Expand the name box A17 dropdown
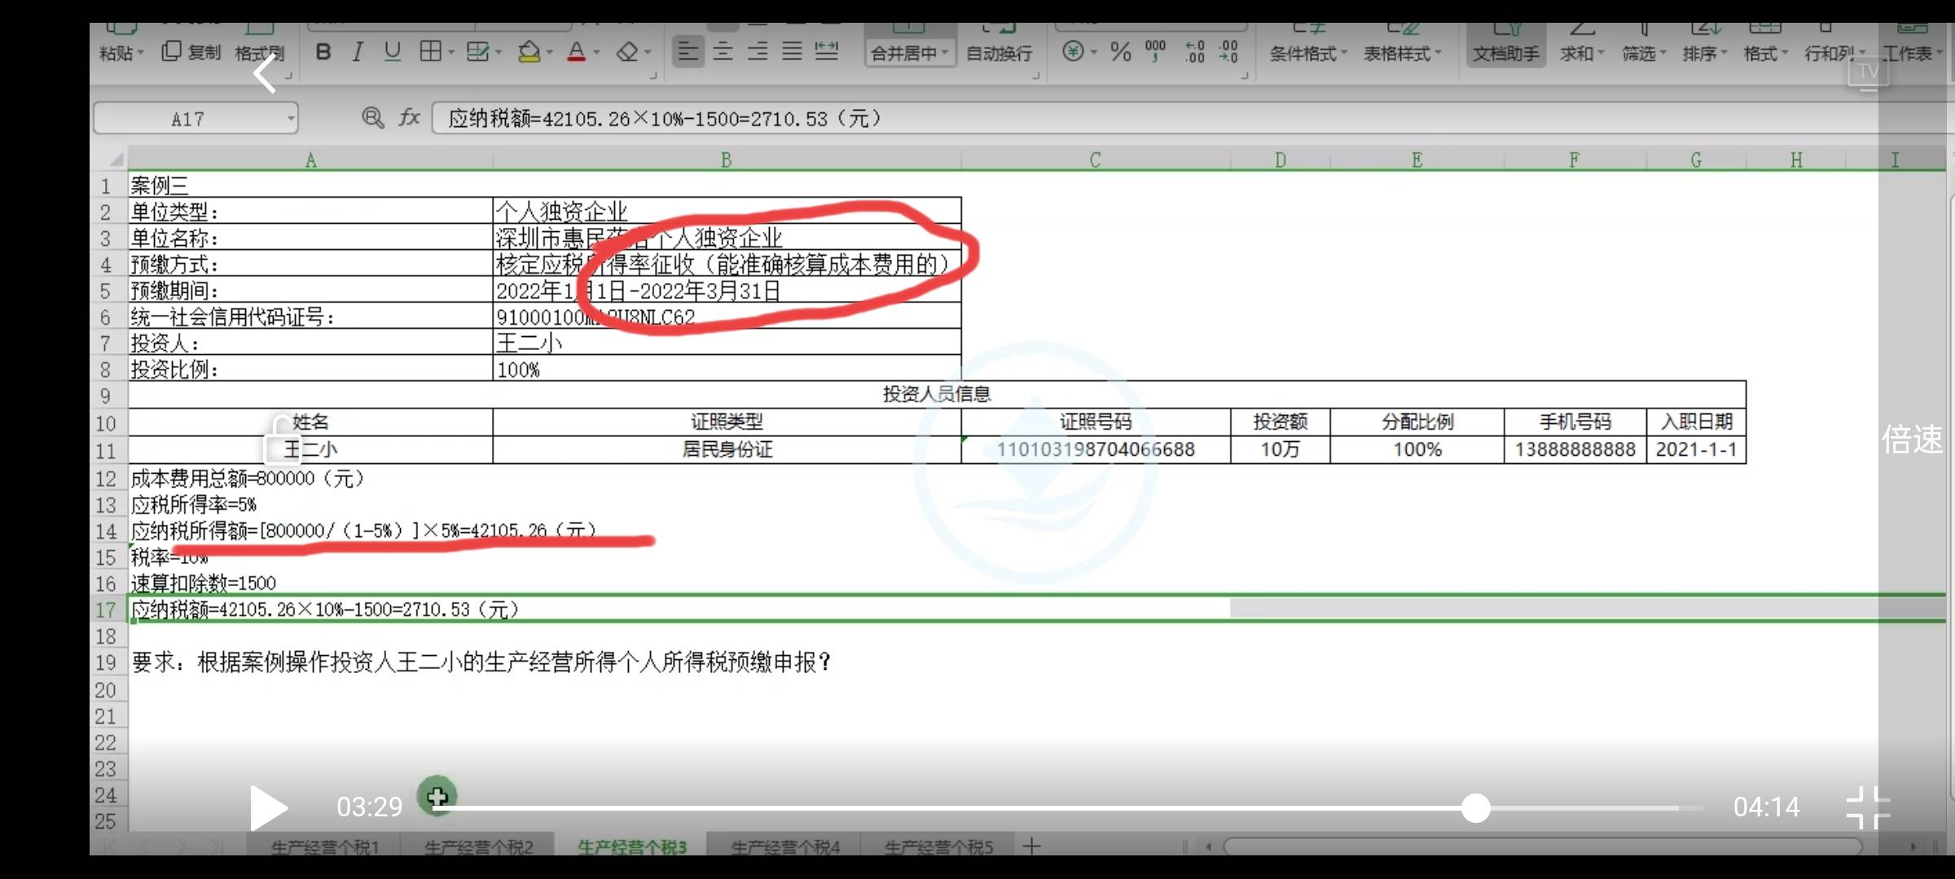 (x=289, y=119)
